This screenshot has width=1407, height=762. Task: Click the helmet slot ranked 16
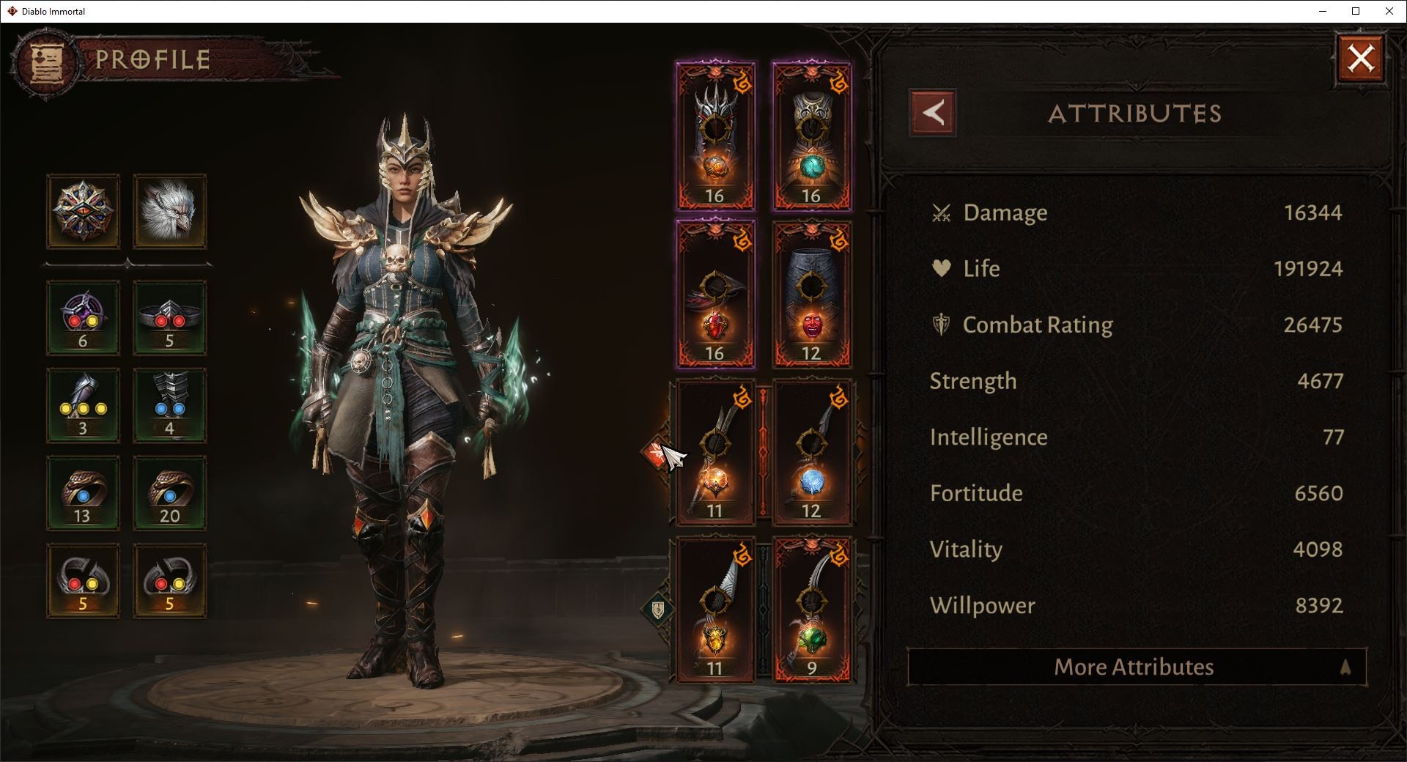[715, 137]
